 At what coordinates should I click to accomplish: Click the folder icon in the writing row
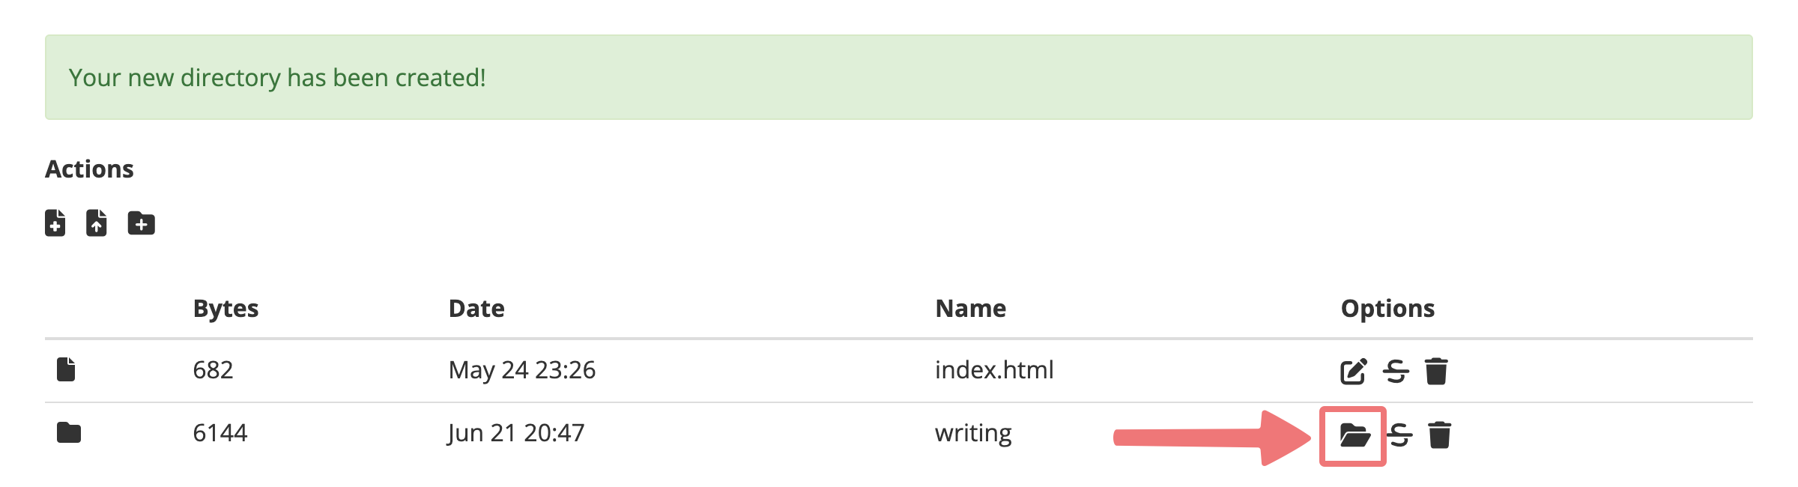(69, 432)
